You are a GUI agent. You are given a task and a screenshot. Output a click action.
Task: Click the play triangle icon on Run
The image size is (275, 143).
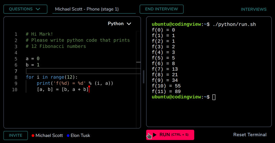[155, 135]
